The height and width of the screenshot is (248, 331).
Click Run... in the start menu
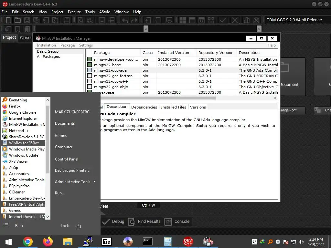click(x=60, y=193)
